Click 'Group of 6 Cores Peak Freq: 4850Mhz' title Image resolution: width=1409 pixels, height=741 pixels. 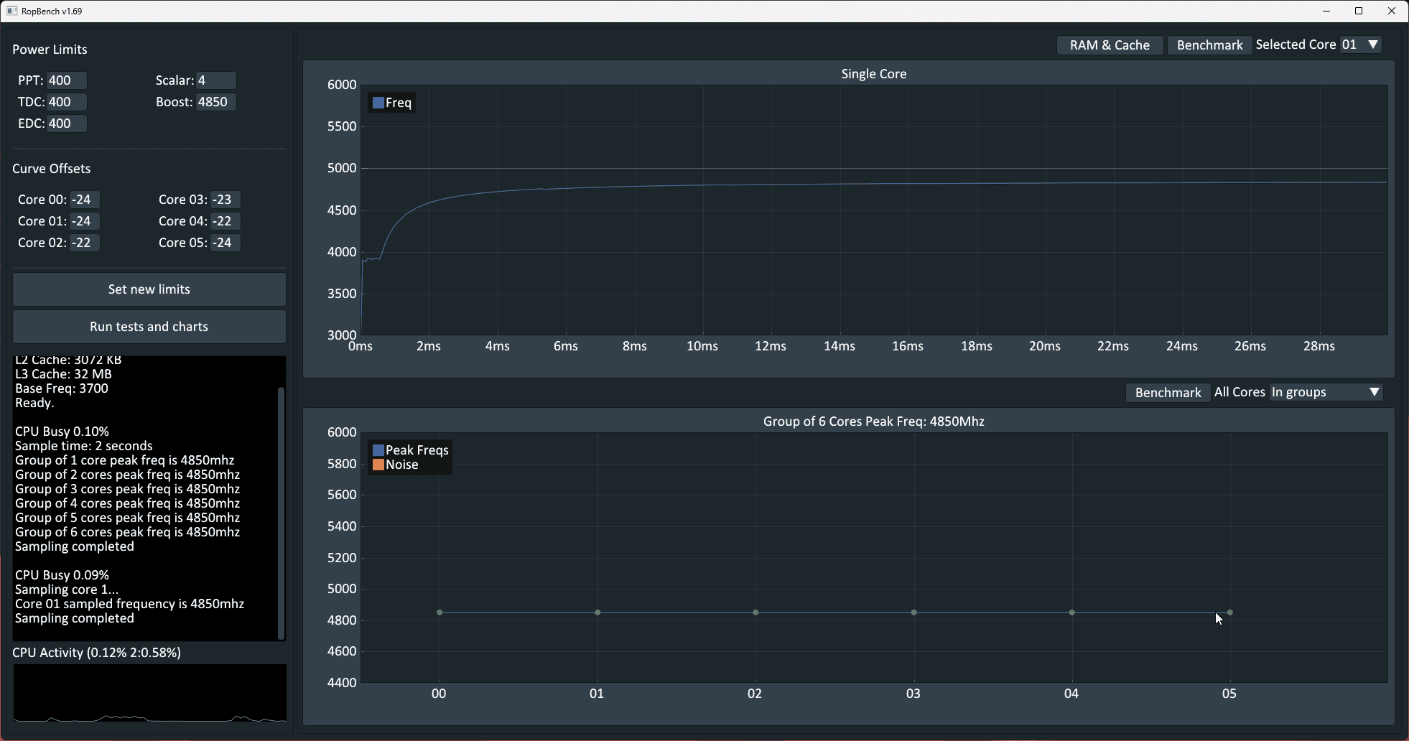[874, 421]
